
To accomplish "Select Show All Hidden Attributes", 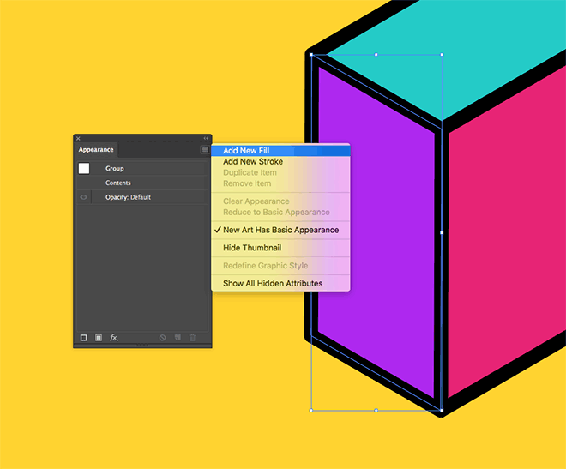I will (273, 283).
